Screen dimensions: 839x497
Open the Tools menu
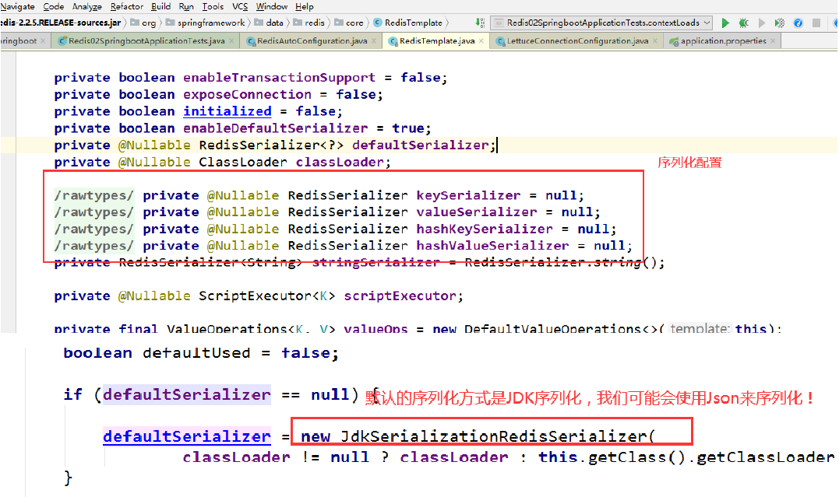213,6
